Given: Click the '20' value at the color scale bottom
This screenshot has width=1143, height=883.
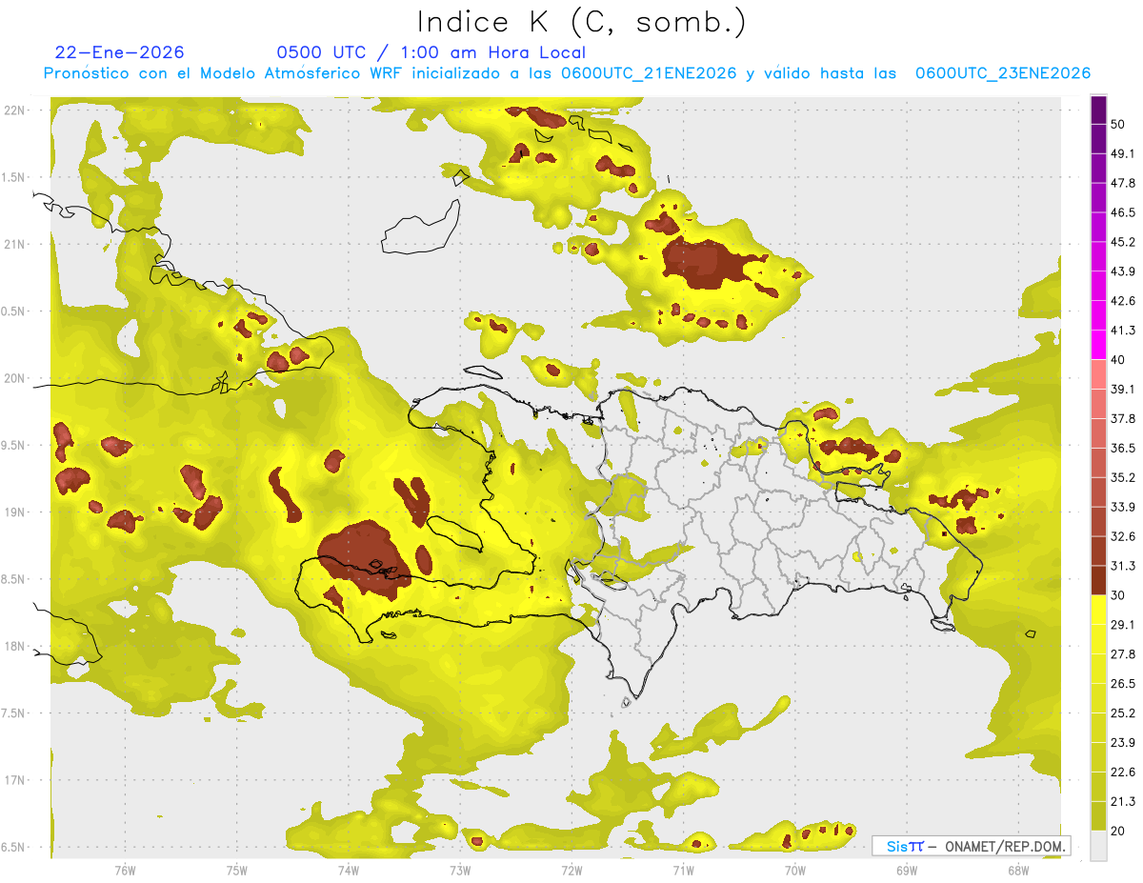Looking at the screenshot, I should pyautogui.click(x=1119, y=832).
